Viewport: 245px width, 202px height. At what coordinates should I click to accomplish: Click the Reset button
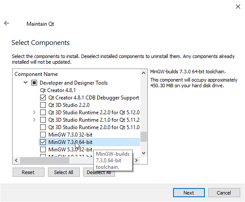tap(28, 172)
